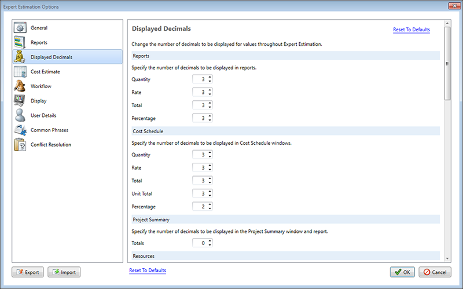
Task: Open the Workflow settings icon
Action: point(20,86)
